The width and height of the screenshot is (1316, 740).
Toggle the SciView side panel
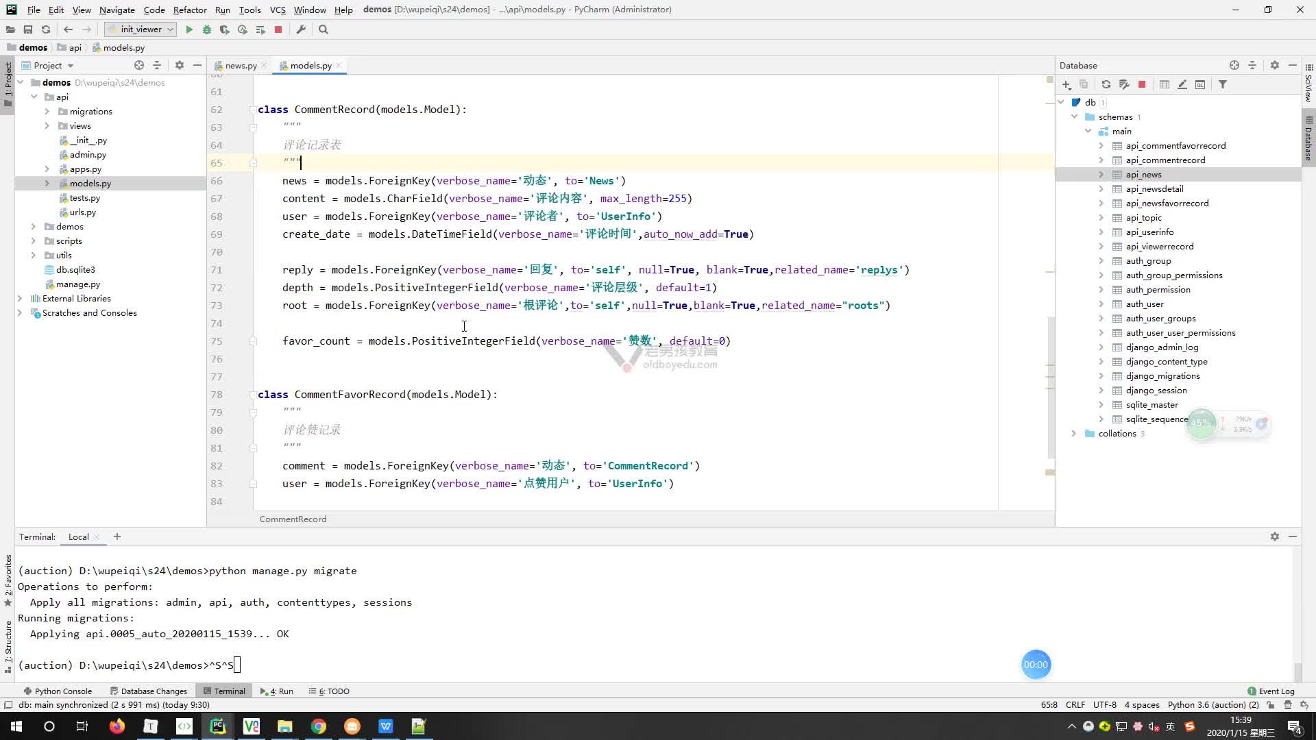(x=1308, y=84)
